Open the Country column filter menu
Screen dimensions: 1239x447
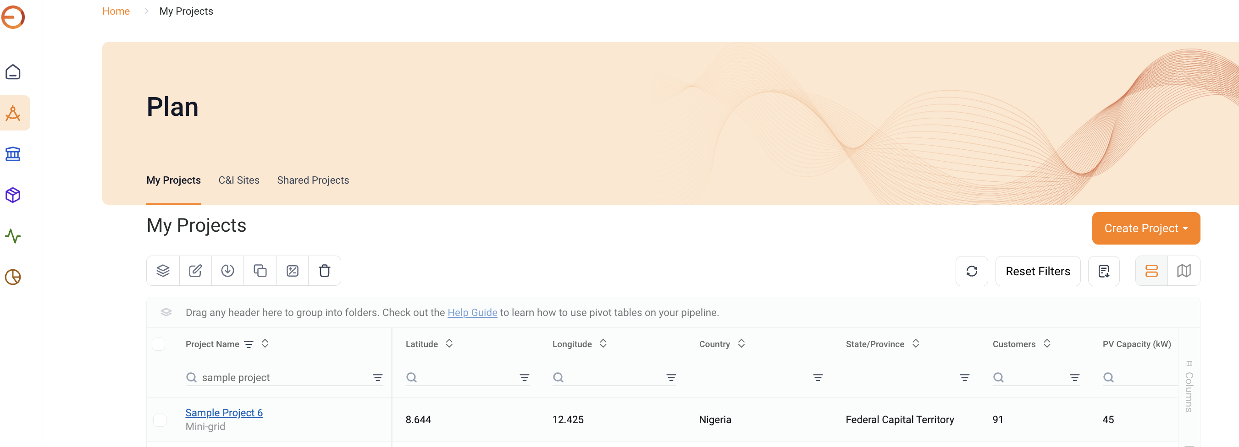[818, 378]
